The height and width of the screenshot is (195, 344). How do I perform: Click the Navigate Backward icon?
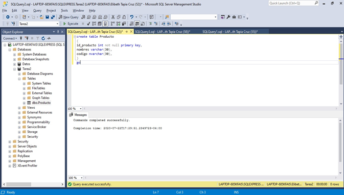coord(8,17)
